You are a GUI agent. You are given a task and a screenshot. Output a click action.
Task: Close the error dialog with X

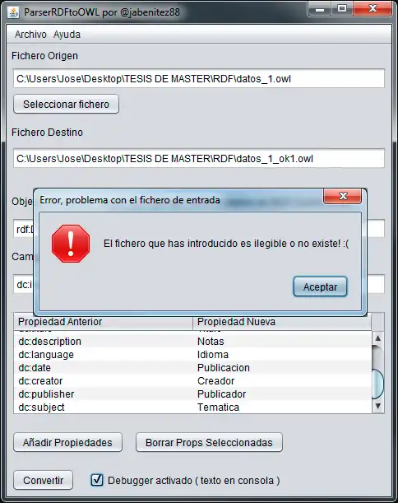tap(343, 196)
